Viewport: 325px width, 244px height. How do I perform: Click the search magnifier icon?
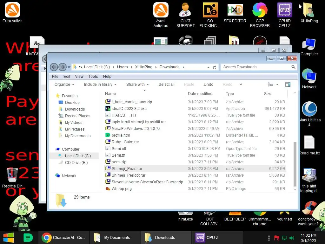click(293, 67)
